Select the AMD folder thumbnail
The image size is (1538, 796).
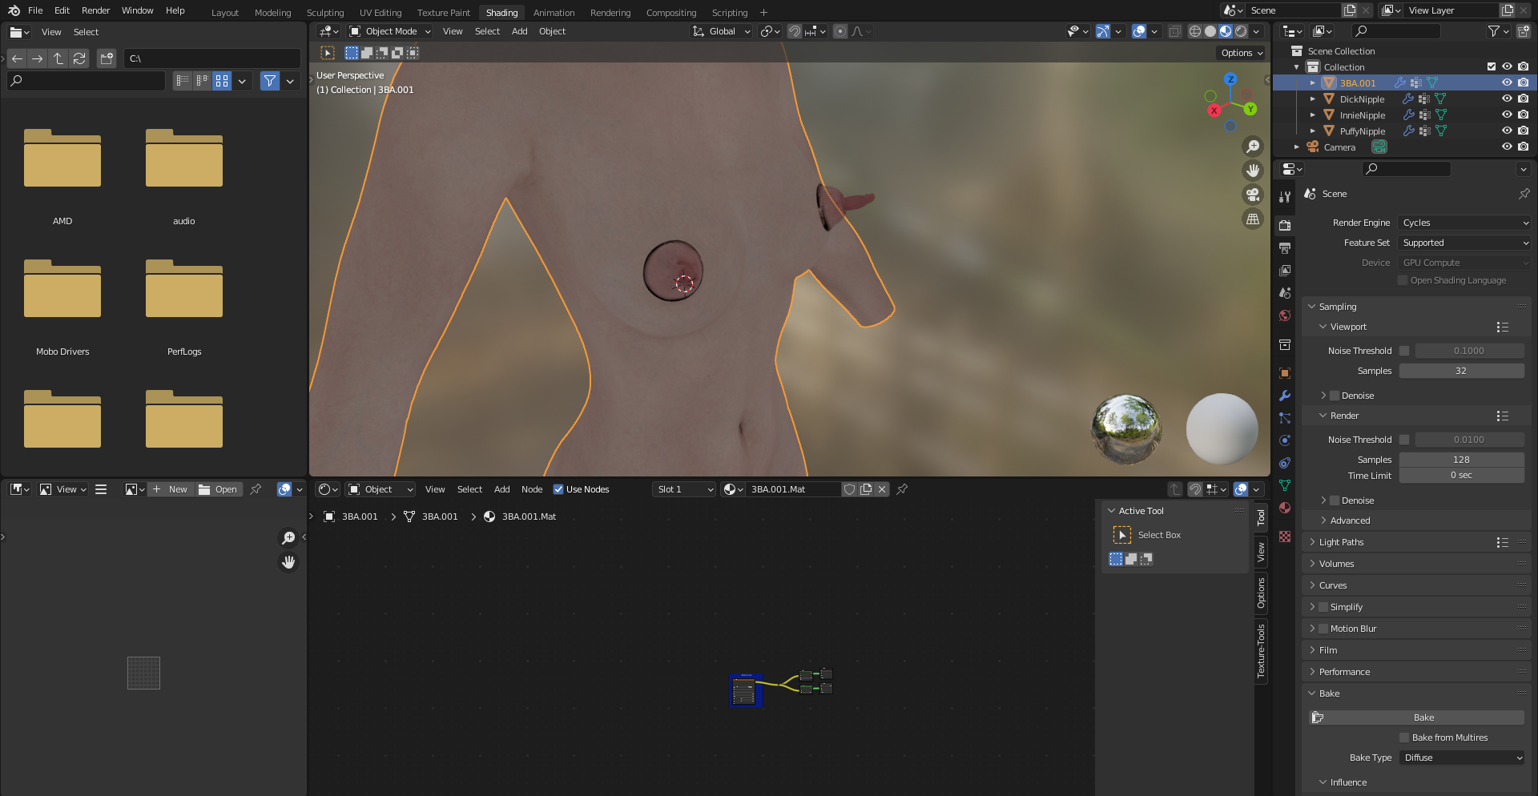tap(62, 159)
